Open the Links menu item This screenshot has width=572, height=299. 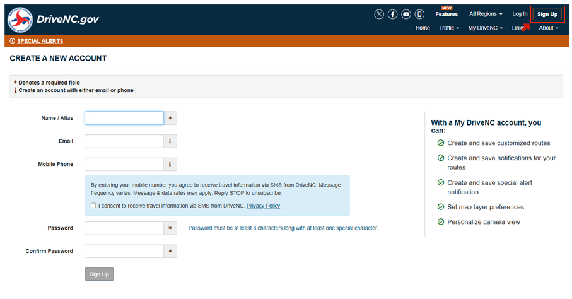[x=520, y=28]
